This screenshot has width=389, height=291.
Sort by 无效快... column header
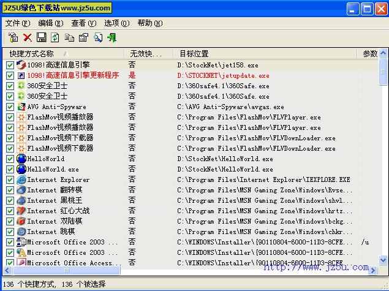(149, 53)
